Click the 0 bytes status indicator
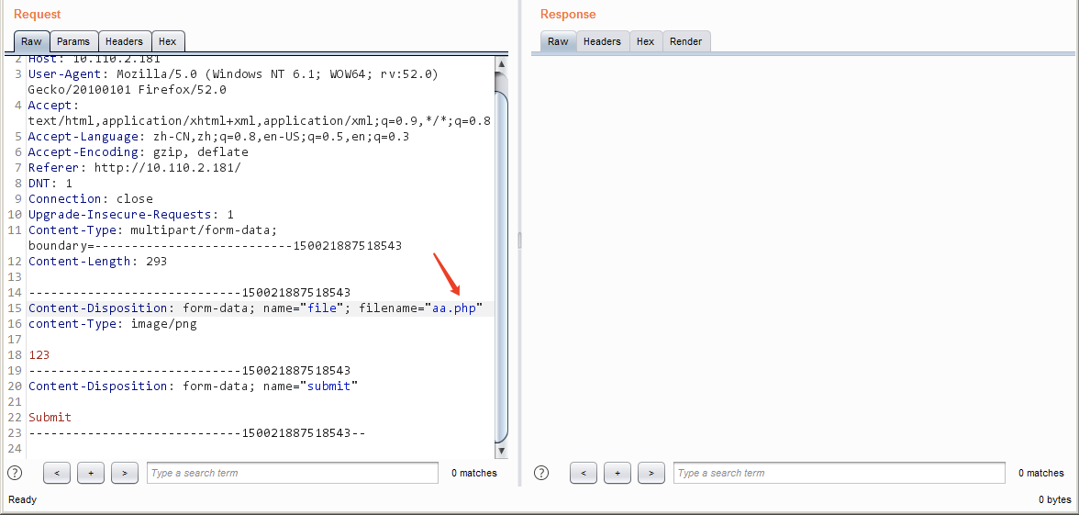Viewport: 1079px width, 515px height. coord(1055,499)
